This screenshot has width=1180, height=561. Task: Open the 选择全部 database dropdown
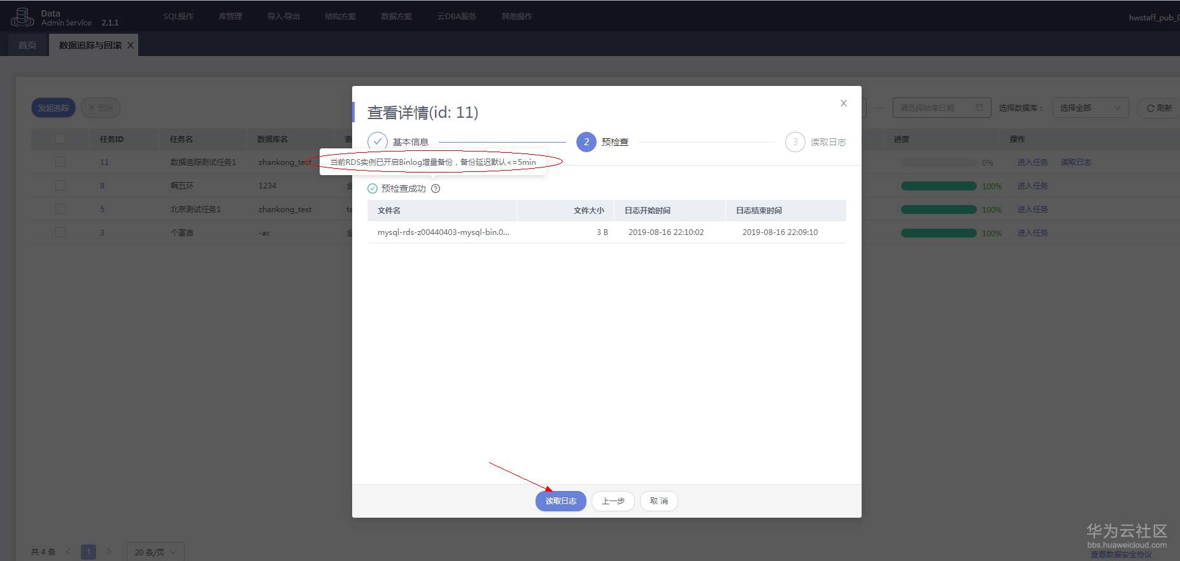point(1090,108)
